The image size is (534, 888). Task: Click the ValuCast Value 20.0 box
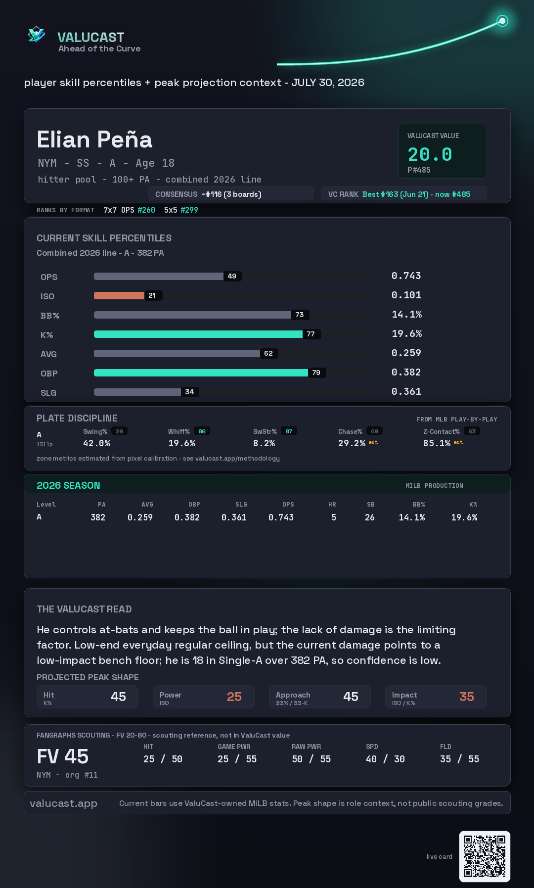[x=443, y=151]
